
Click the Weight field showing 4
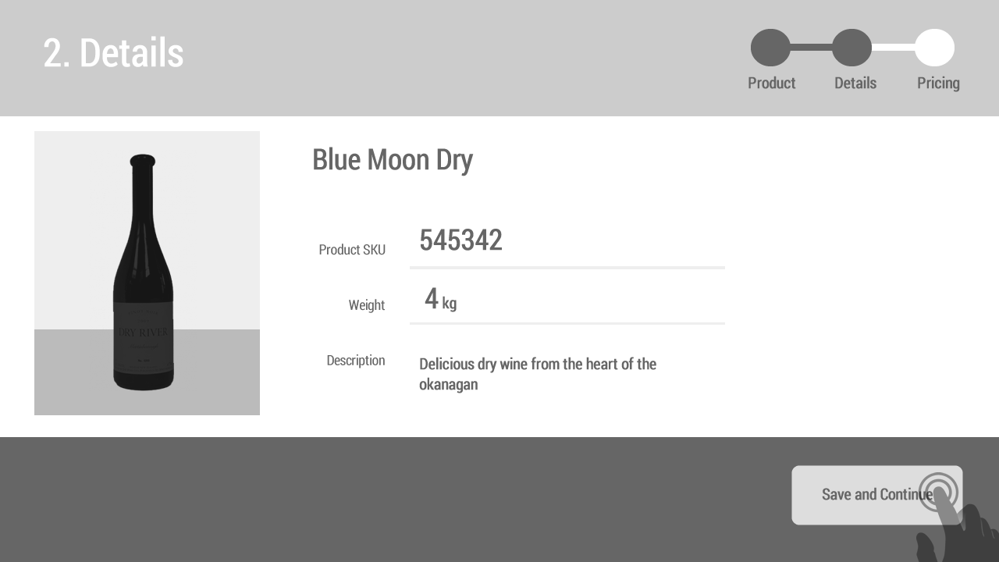567,299
